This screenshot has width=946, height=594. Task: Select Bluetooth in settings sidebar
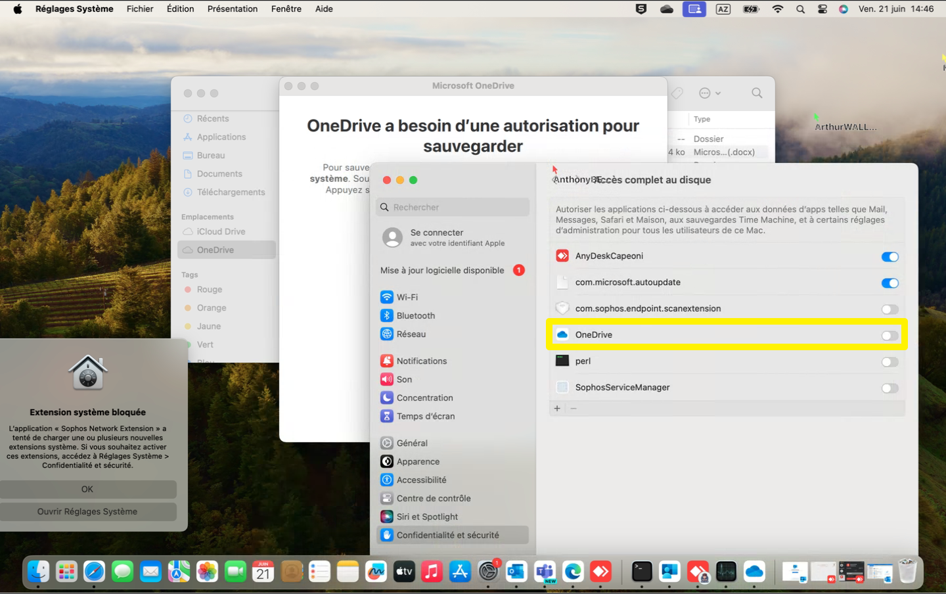pyautogui.click(x=453, y=315)
